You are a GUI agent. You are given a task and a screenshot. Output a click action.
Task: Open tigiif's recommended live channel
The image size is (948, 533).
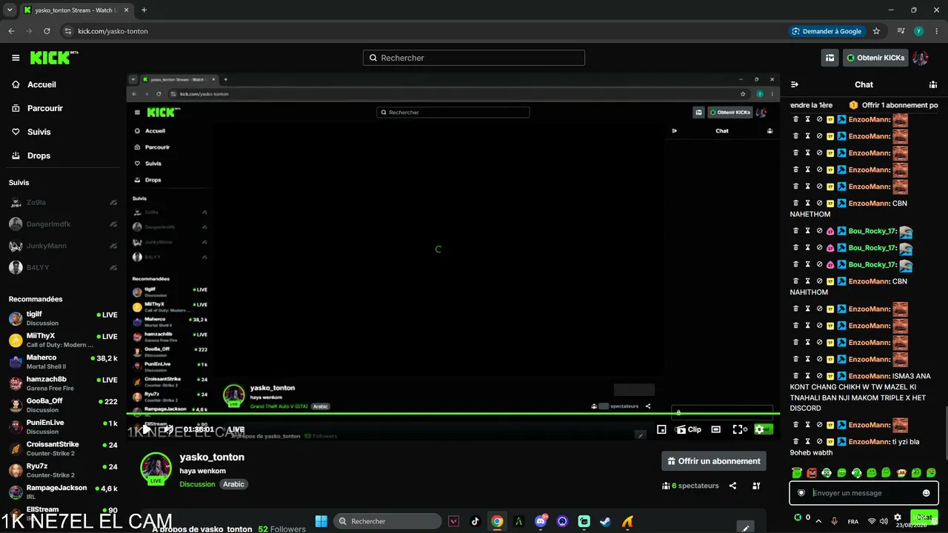pyautogui.click(x=63, y=318)
